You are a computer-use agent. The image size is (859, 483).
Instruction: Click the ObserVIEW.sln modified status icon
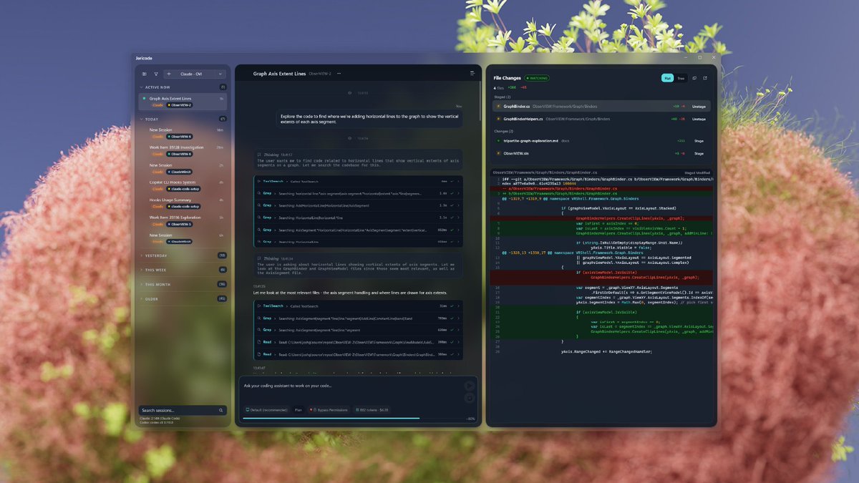click(499, 153)
